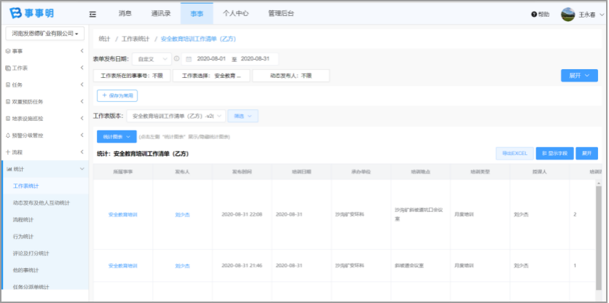Open the company selector 河南发恩德矿业有限公司
Viewport: 609px width, 303px height.
pos(44,34)
